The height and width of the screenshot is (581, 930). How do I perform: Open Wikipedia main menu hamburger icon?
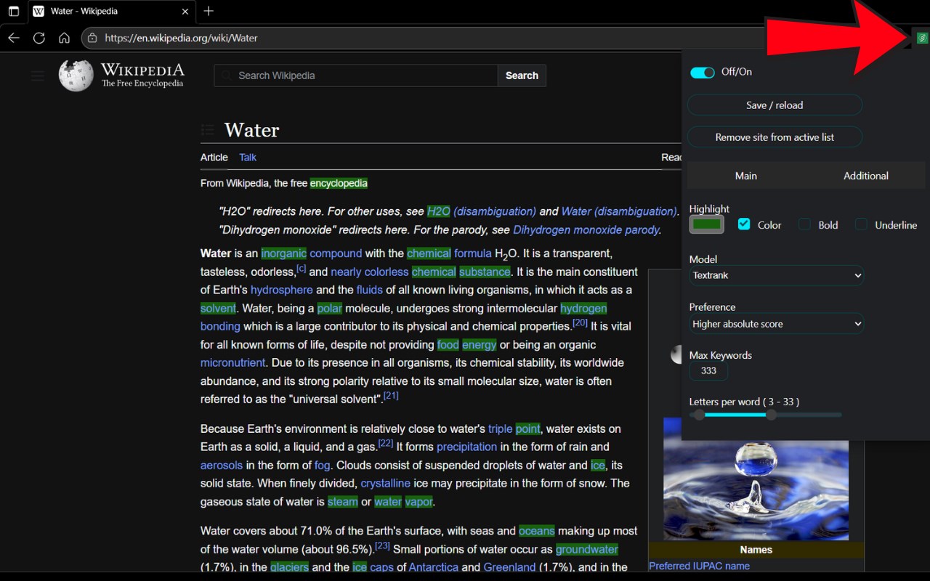click(38, 75)
